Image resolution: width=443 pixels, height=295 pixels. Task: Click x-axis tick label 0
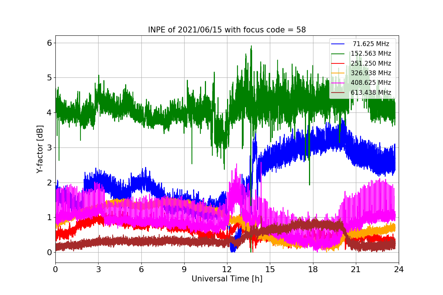click(x=55, y=270)
